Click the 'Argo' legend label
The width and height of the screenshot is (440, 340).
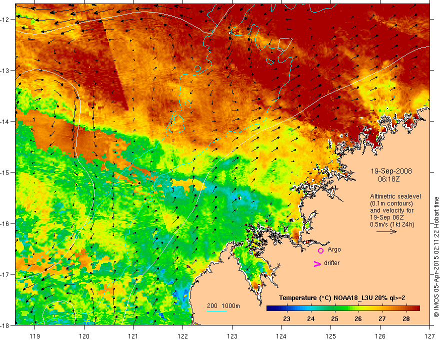334,249
